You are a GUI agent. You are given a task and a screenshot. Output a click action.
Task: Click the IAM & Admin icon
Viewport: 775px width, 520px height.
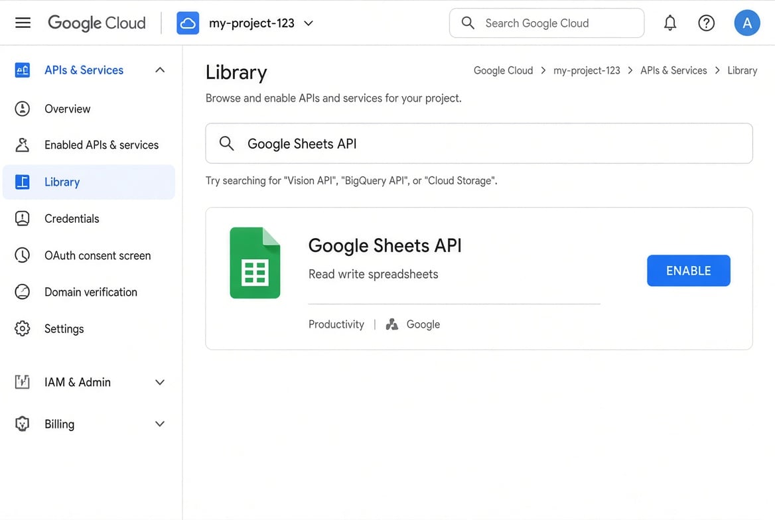point(23,382)
